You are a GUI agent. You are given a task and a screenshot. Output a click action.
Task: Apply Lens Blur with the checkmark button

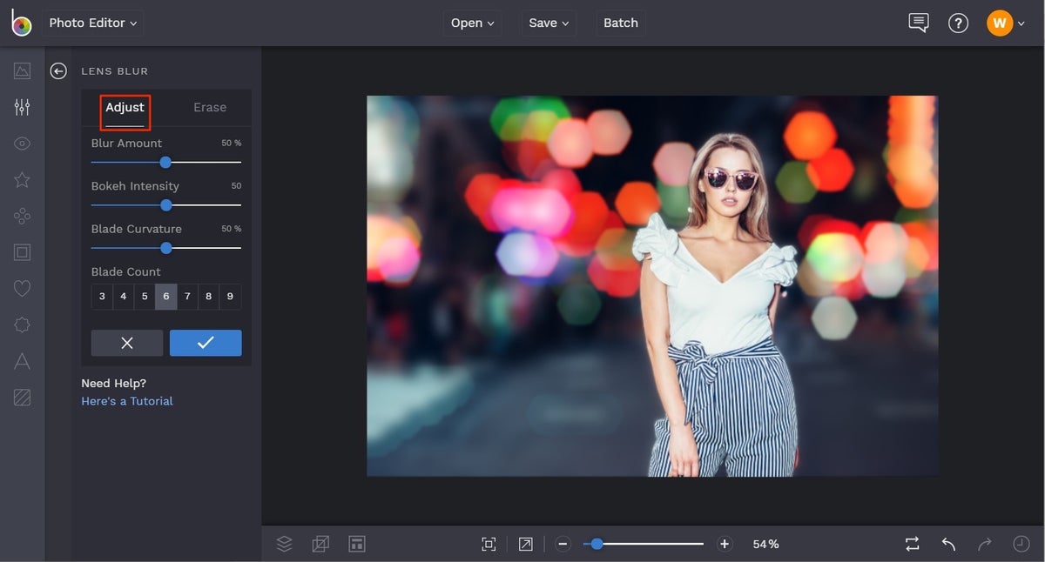click(x=206, y=343)
